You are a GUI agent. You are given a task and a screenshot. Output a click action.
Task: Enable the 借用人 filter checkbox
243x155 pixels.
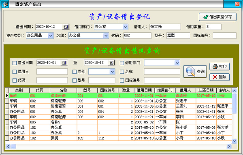click(15, 72)
